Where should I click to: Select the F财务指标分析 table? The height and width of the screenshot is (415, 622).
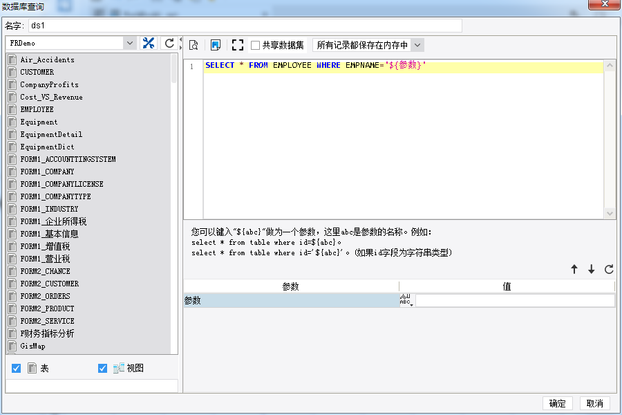47,333
